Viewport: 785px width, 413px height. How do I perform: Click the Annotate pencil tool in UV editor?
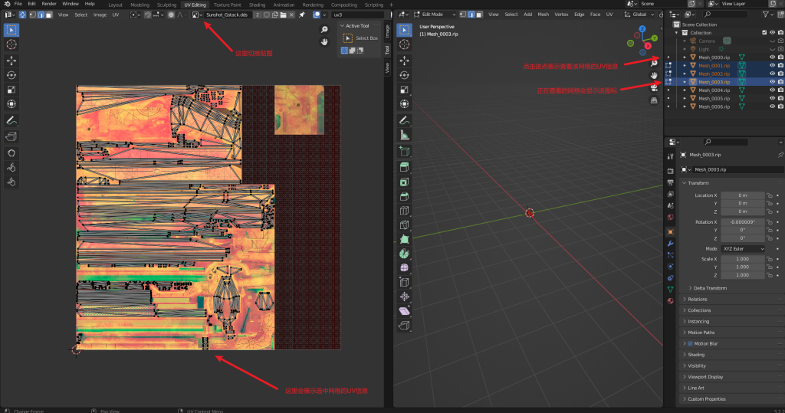[x=12, y=121]
